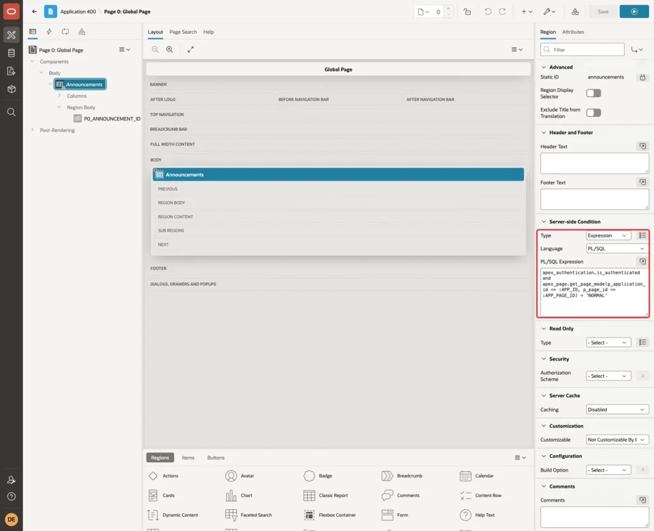Collapse the Header and Footer section
The width and height of the screenshot is (654, 531).
pos(544,133)
